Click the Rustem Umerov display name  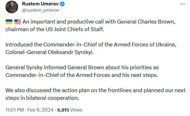click(40, 4)
